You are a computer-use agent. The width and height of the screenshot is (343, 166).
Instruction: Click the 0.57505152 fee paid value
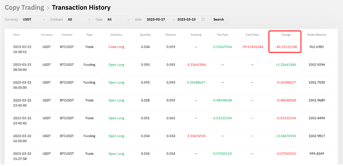pyautogui.click(x=222, y=154)
